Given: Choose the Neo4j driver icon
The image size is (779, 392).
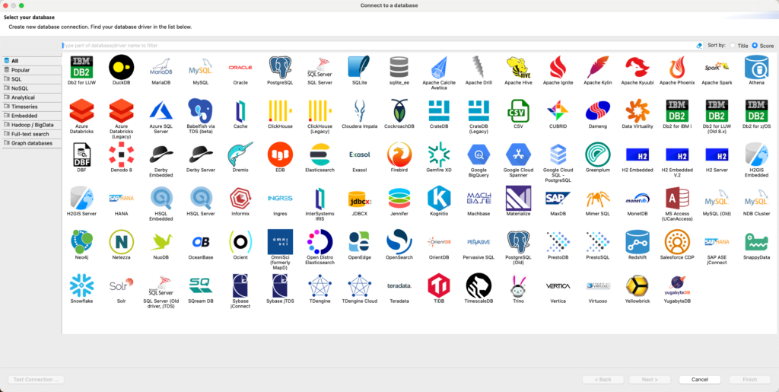Looking at the screenshot, I should click(x=81, y=242).
